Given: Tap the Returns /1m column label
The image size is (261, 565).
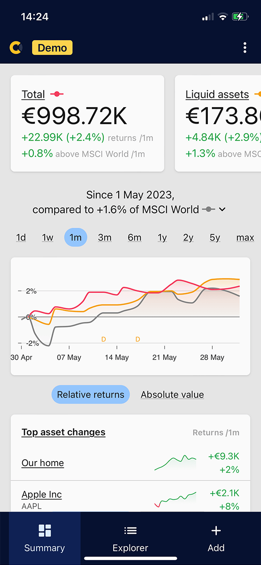Looking at the screenshot, I should click(x=216, y=432).
